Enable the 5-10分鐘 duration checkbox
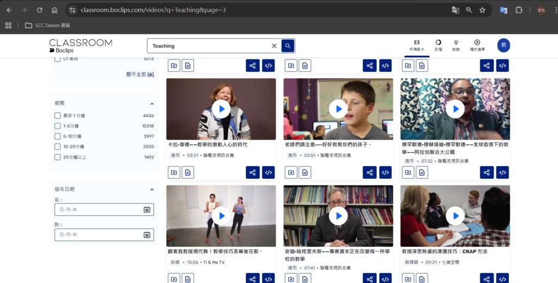The height and width of the screenshot is (283, 558). (x=58, y=136)
